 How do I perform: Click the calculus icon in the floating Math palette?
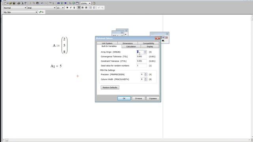[166, 37]
